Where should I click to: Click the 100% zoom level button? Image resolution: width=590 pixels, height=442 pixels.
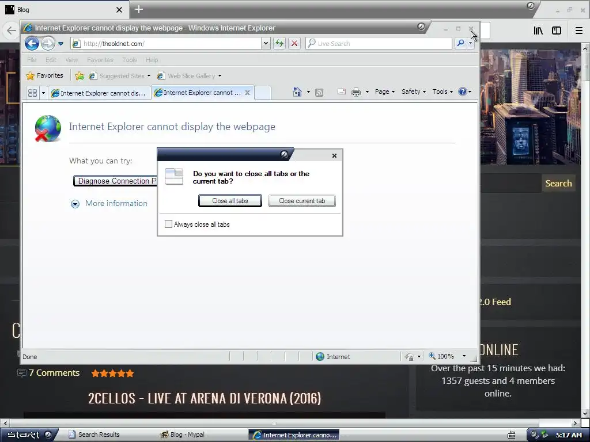(442, 356)
